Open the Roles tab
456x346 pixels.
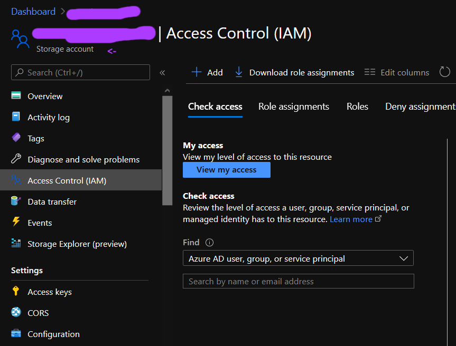pos(357,107)
